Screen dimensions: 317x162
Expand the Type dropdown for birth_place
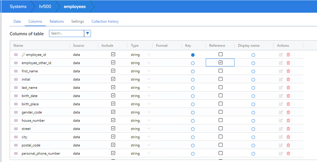pos(149,104)
